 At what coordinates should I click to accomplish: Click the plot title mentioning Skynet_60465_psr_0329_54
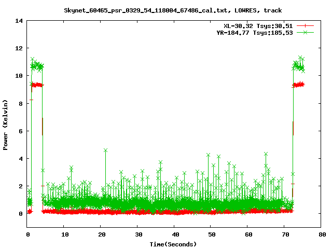tap(173, 10)
